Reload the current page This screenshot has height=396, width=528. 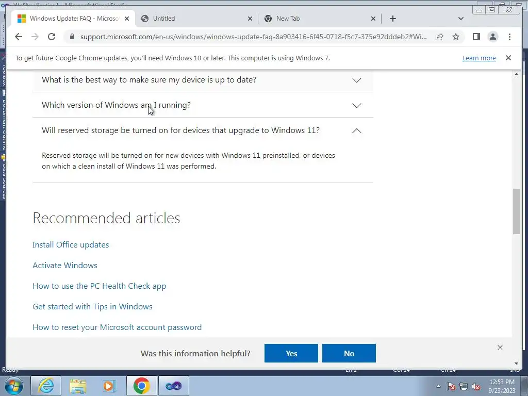(x=52, y=37)
